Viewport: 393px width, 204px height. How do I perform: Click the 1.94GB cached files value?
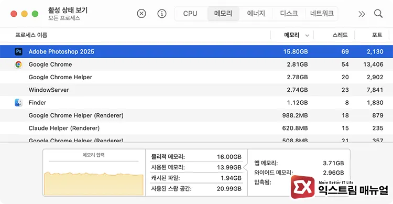click(x=231, y=178)
